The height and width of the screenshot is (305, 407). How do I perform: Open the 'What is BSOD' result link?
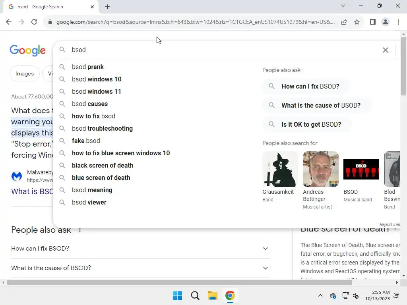click(32, 191)
